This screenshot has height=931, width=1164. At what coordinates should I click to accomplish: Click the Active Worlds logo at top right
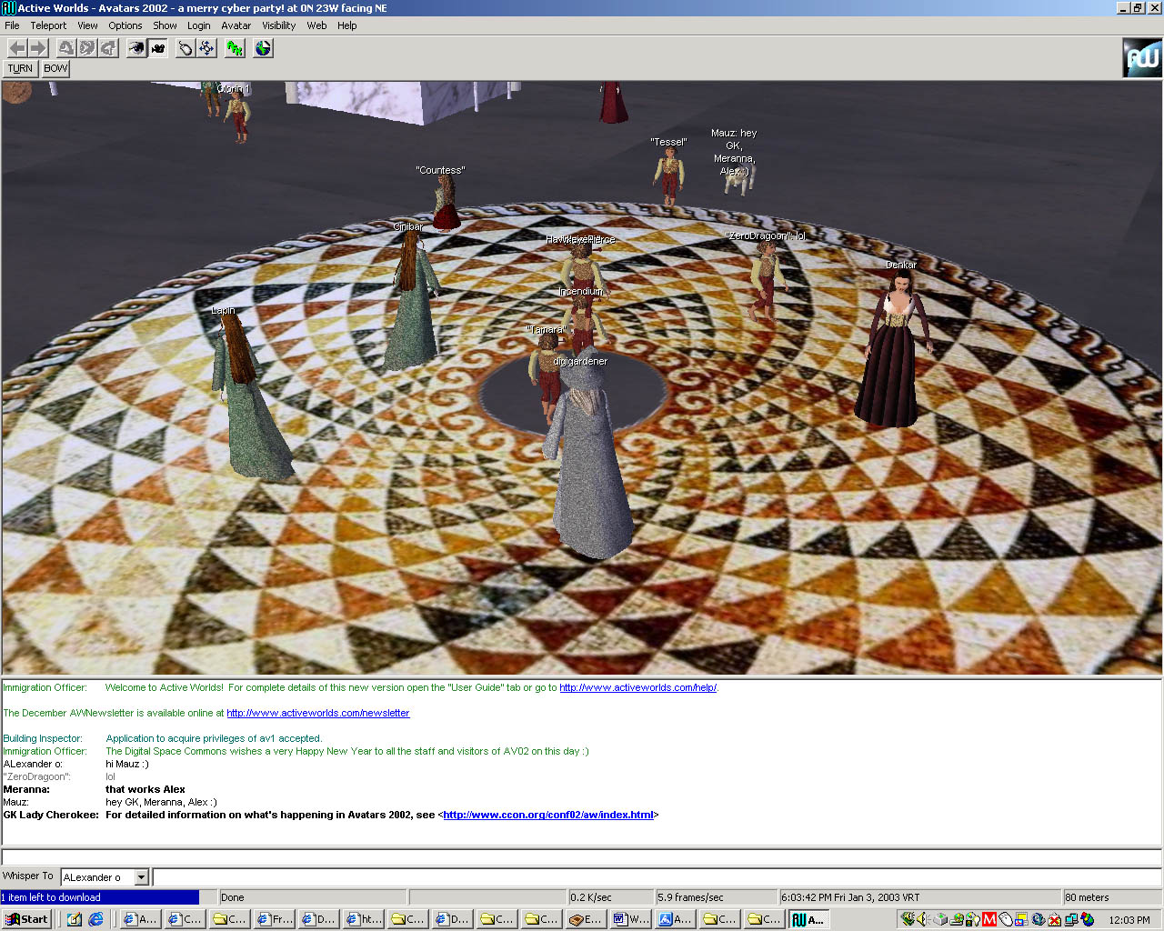pyautogui.click(x=1141, y=58)
